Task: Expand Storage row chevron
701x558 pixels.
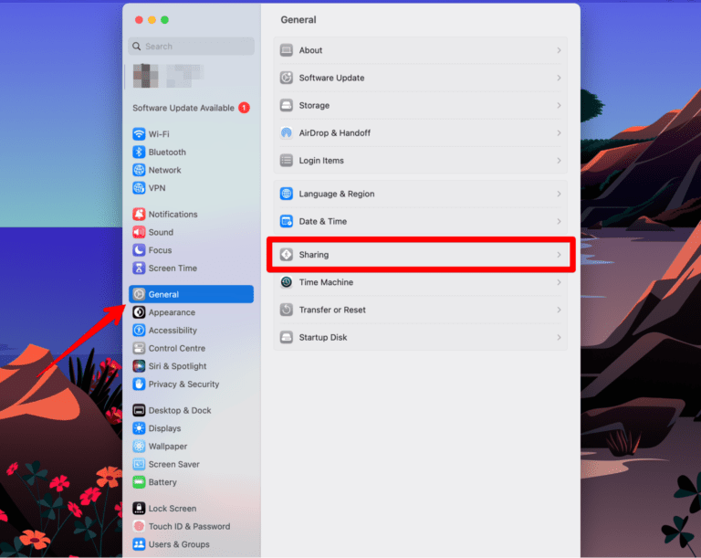Action: [x=559, y=105]
